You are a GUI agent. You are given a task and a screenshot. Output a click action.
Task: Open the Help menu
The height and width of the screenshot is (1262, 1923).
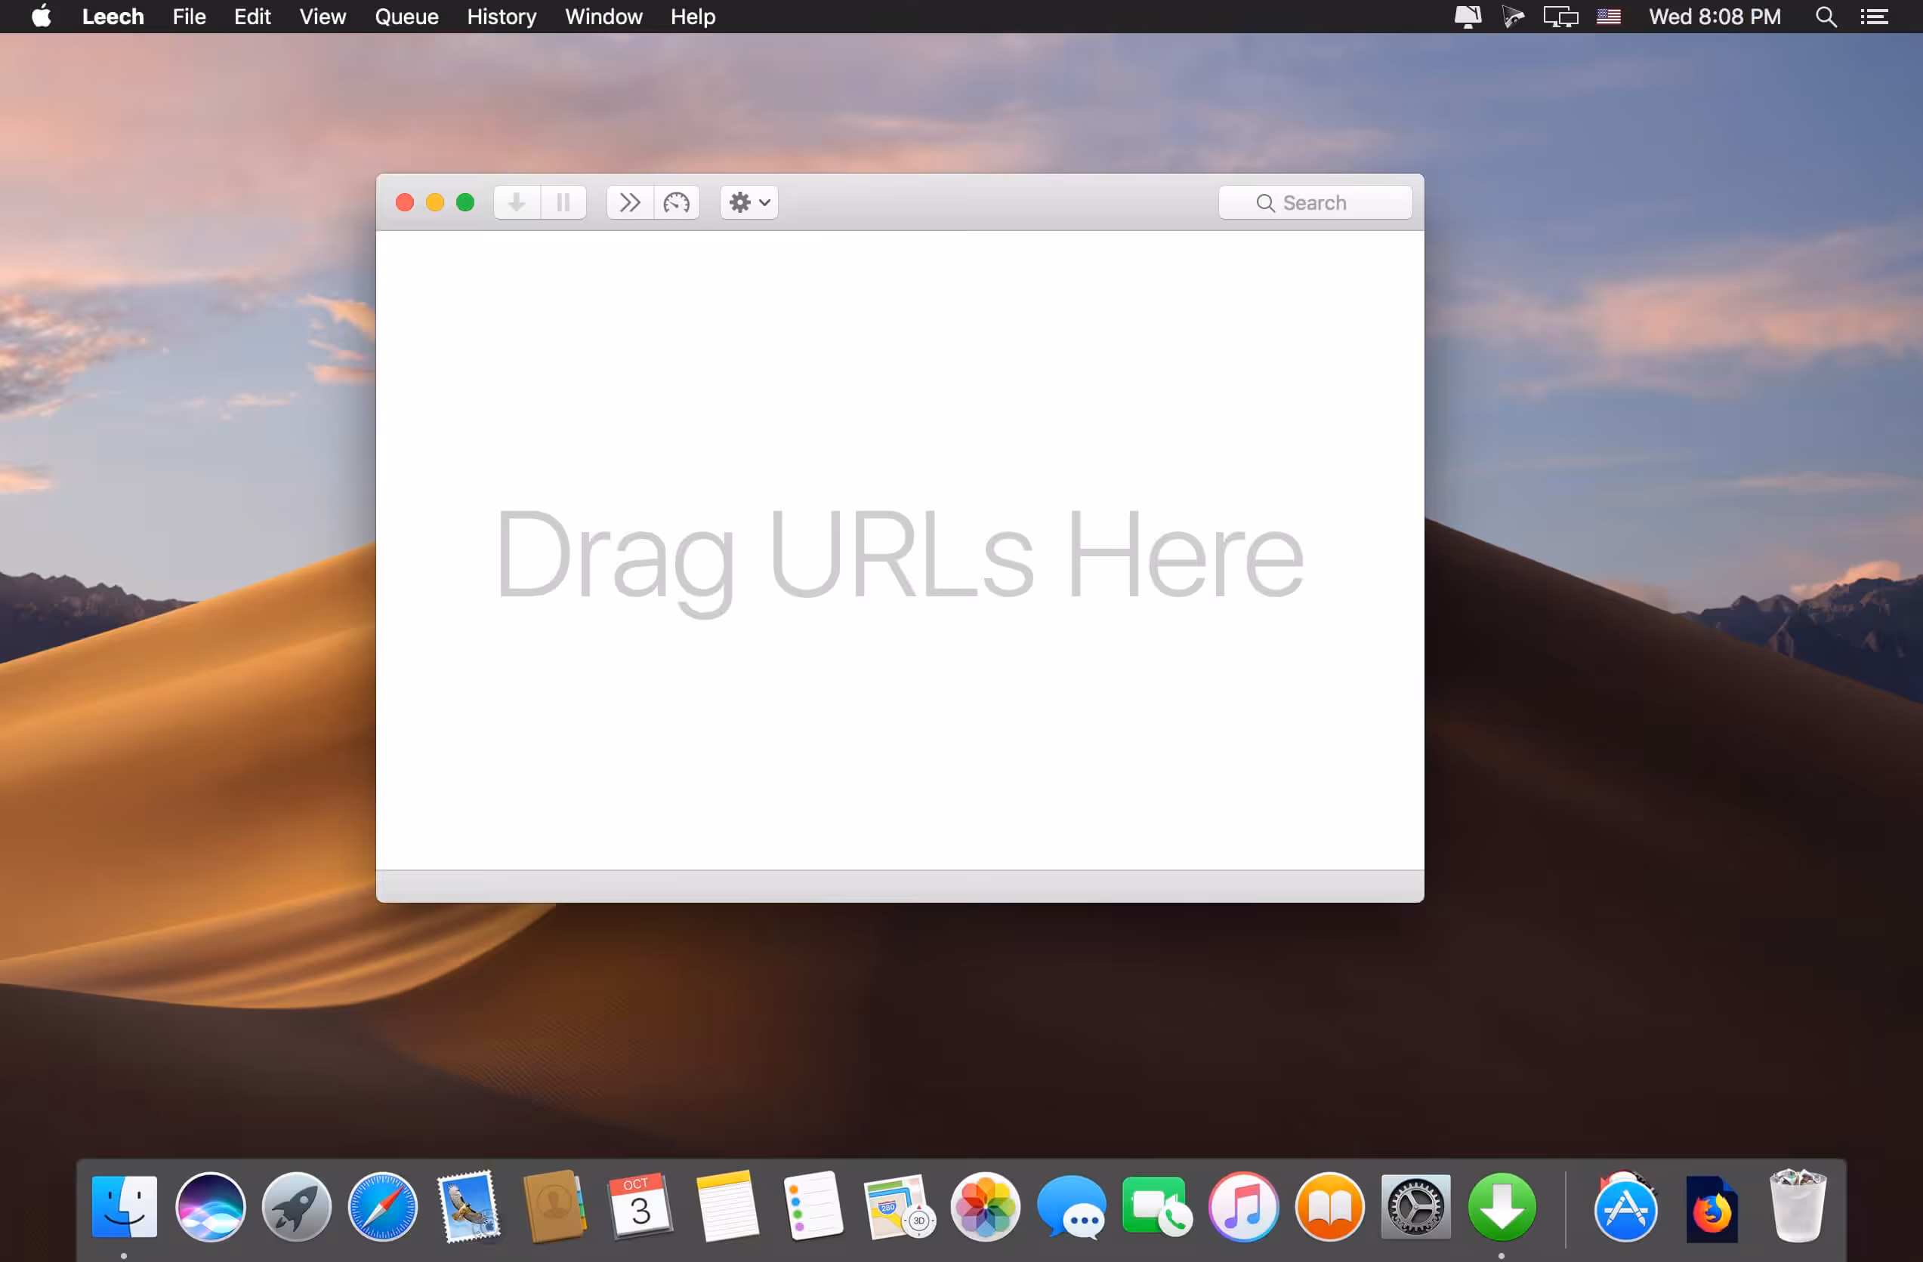click(x=693, y=16)
